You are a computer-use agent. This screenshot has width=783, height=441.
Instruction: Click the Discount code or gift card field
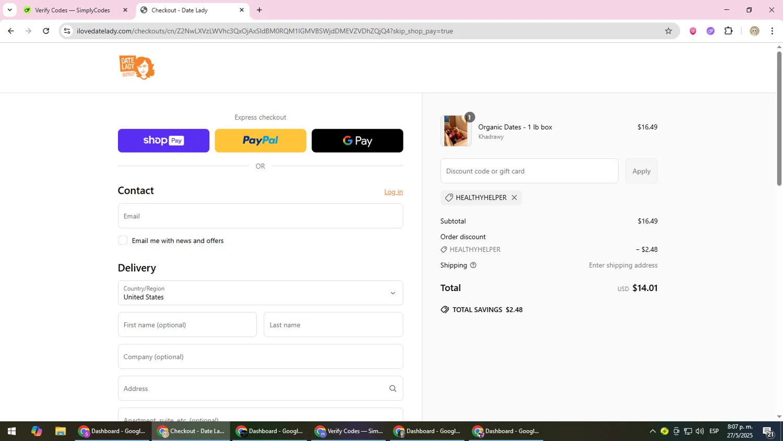(529, 171)
